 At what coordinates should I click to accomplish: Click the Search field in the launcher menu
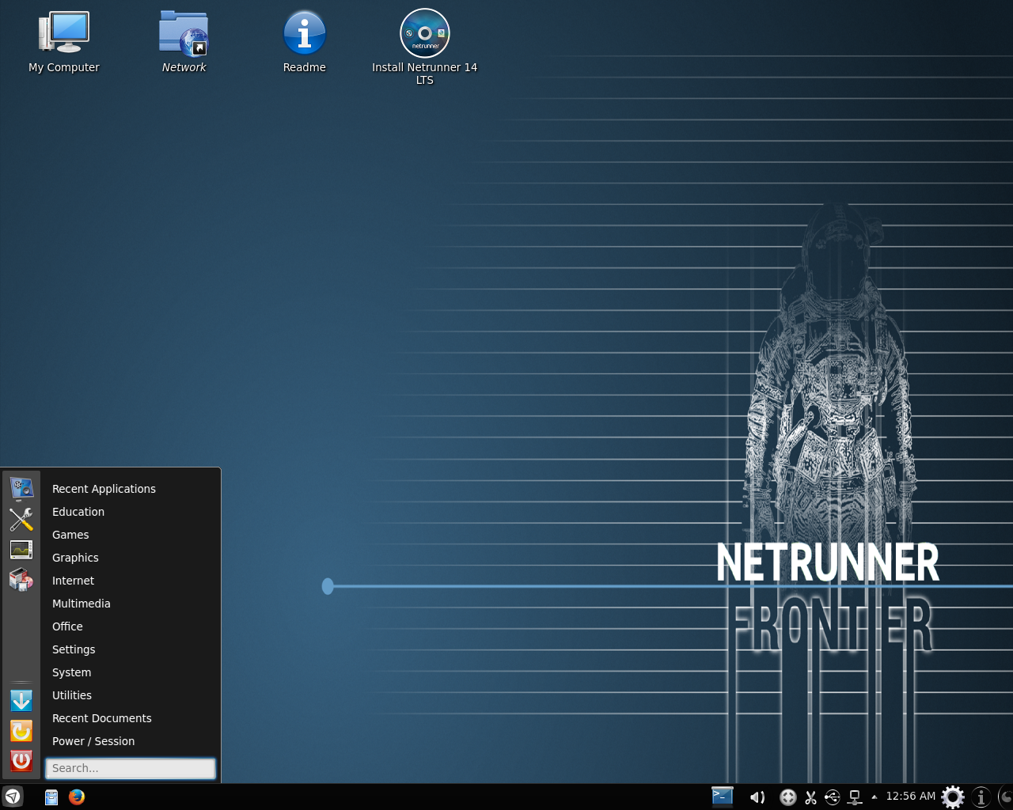(x=131, y=768)
